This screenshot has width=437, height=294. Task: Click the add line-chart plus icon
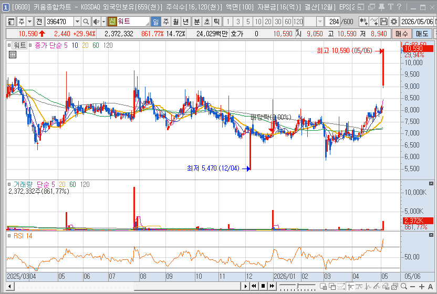coord(374,22)
